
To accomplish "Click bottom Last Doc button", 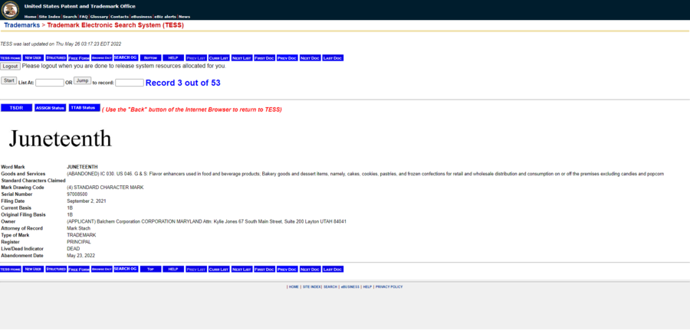I will (x=333, y=270).
